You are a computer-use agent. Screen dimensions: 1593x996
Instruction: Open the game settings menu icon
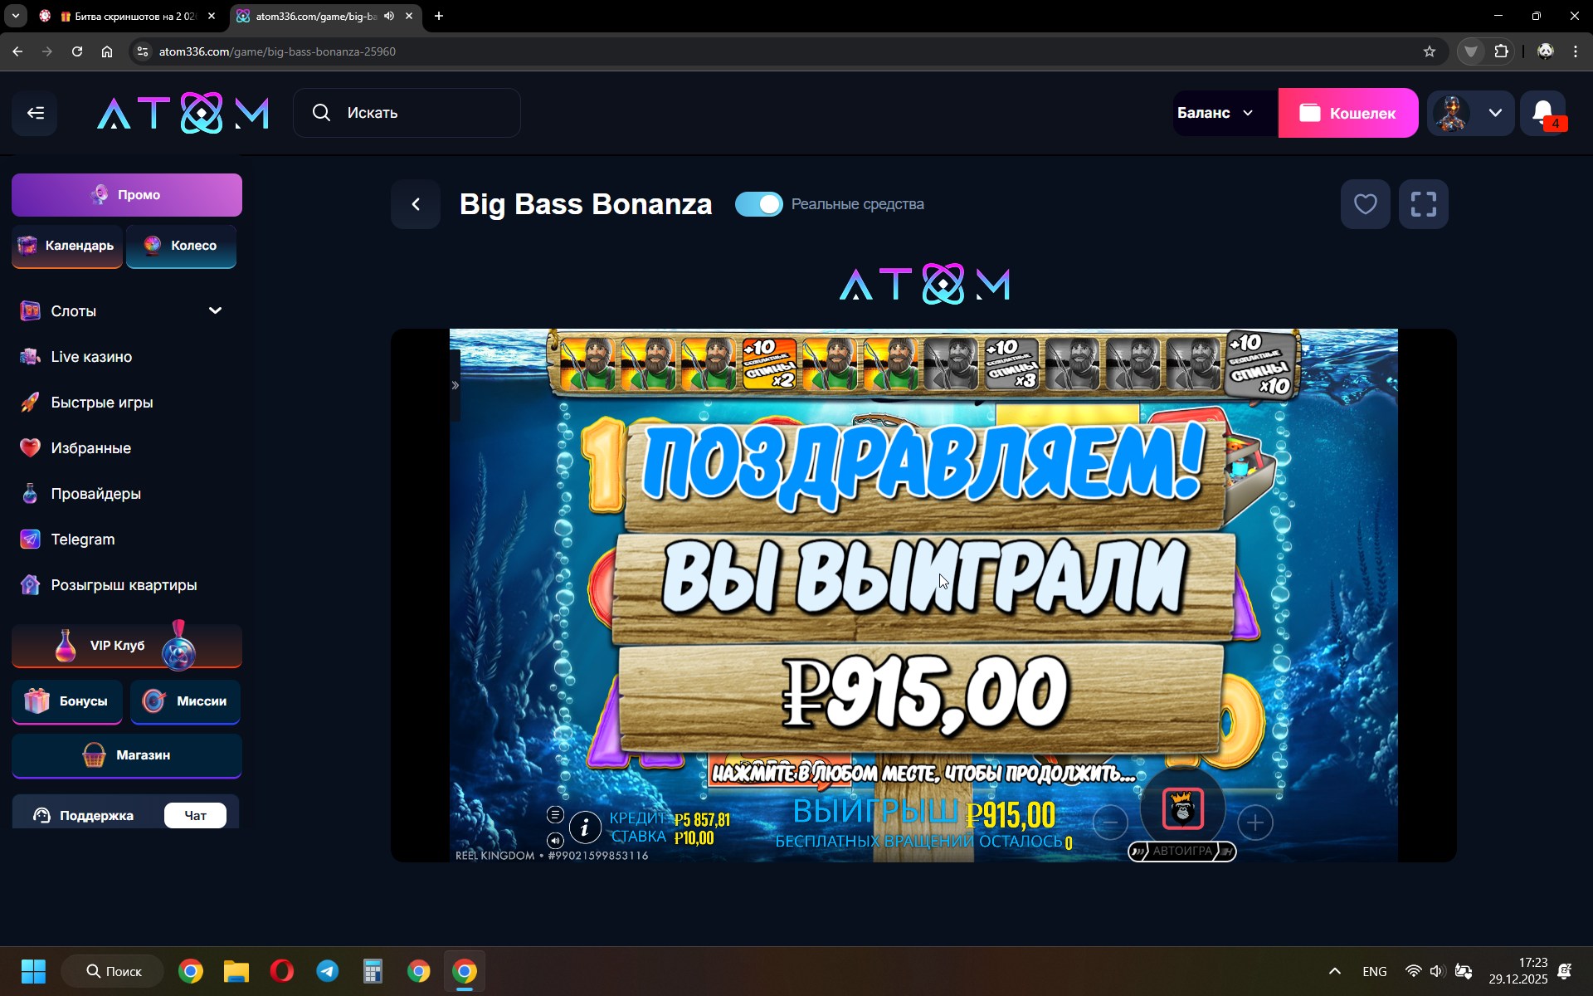[555, 814]
